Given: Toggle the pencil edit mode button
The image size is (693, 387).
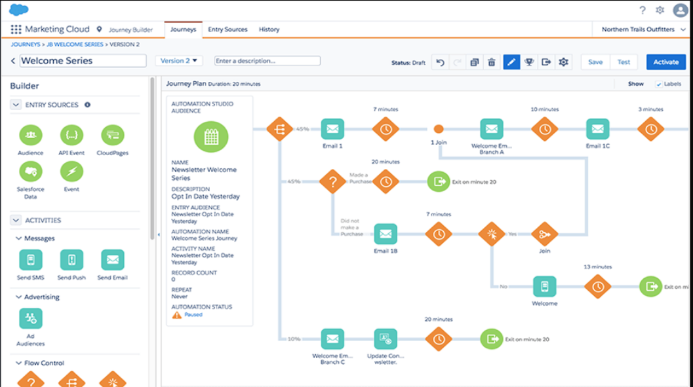Looking at the screenshot, I should (511, 62).
